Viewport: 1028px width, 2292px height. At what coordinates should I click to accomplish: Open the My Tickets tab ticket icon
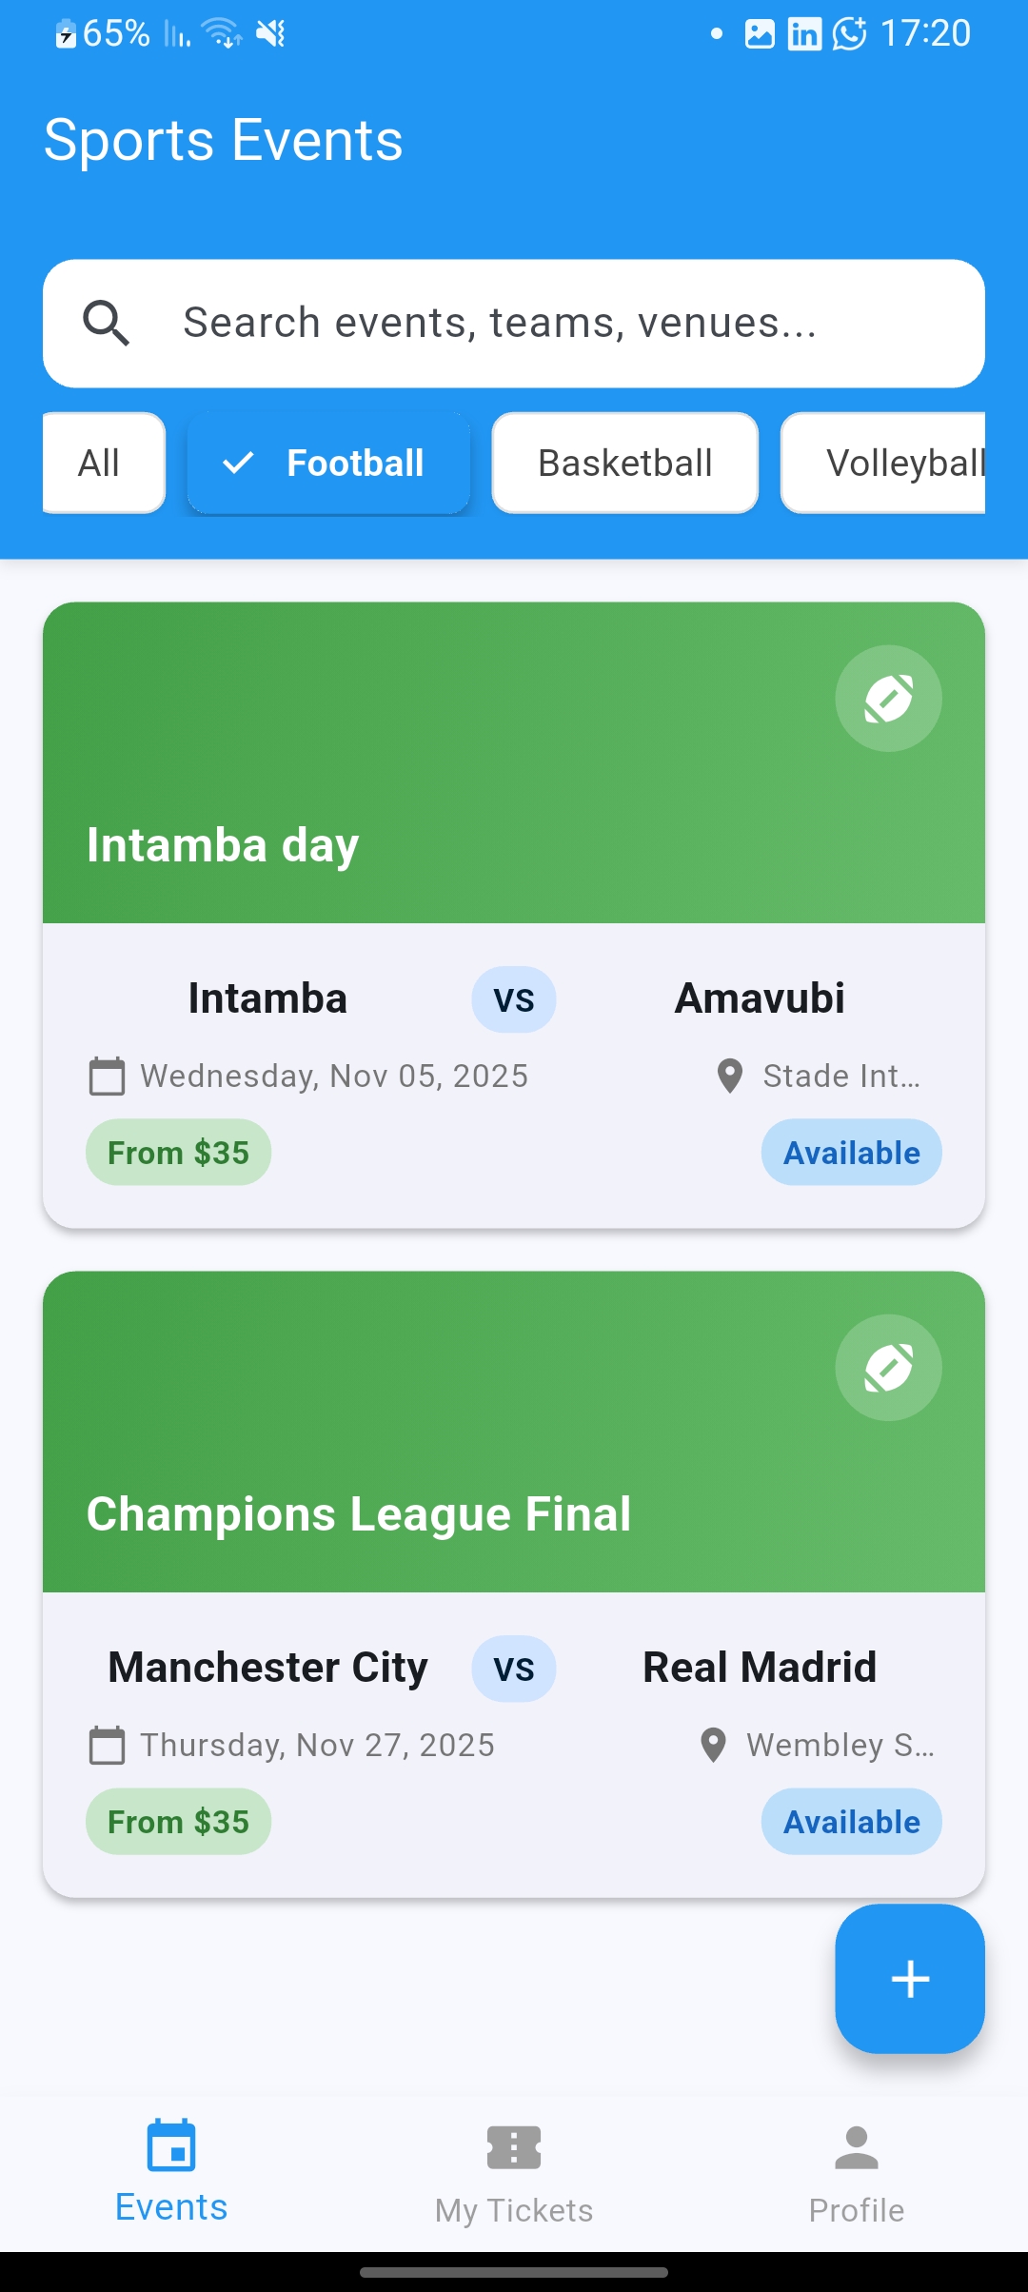pos(513,2145)
